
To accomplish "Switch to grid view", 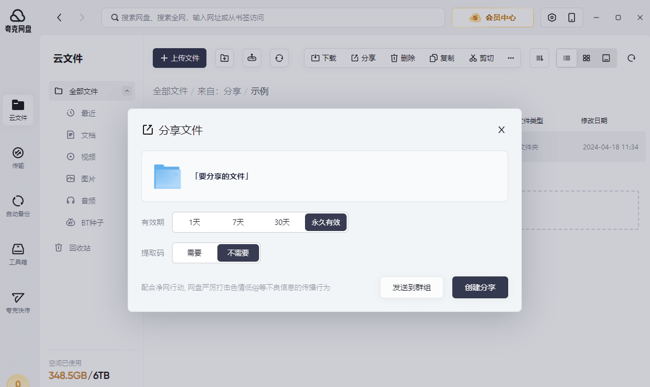I will [586, 58].
